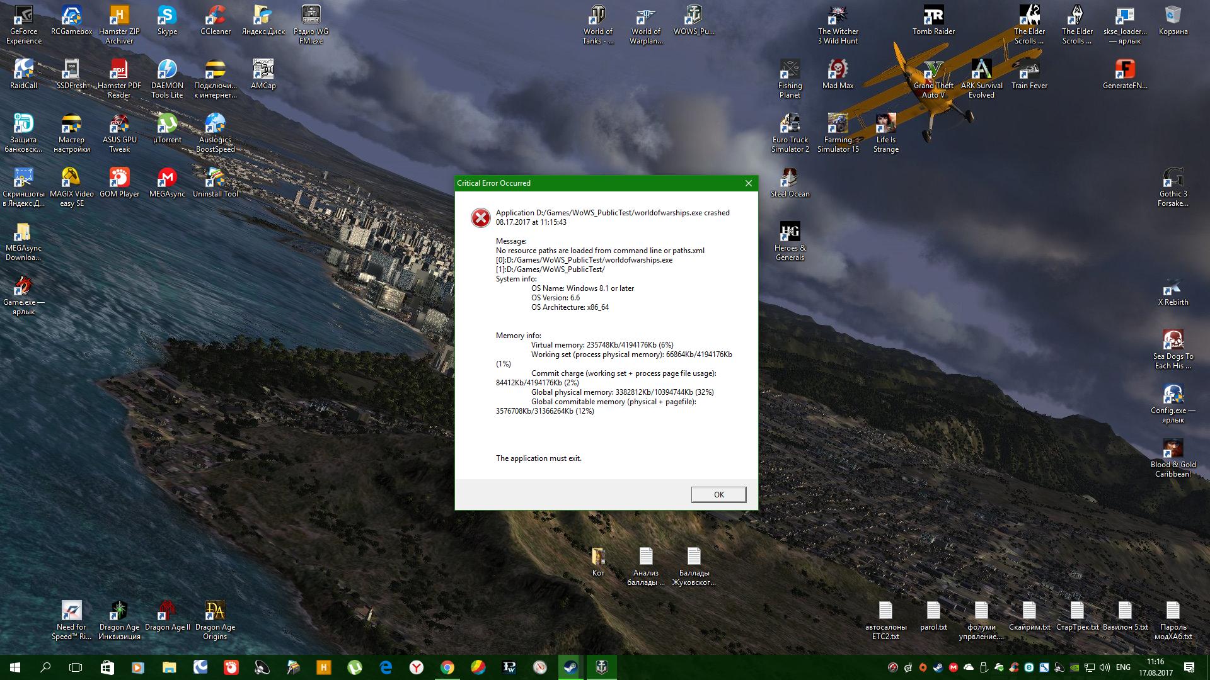1210x680 pixels.
Task: Select the GenerateFN... desktop icon
Action: pos(1125,75)
